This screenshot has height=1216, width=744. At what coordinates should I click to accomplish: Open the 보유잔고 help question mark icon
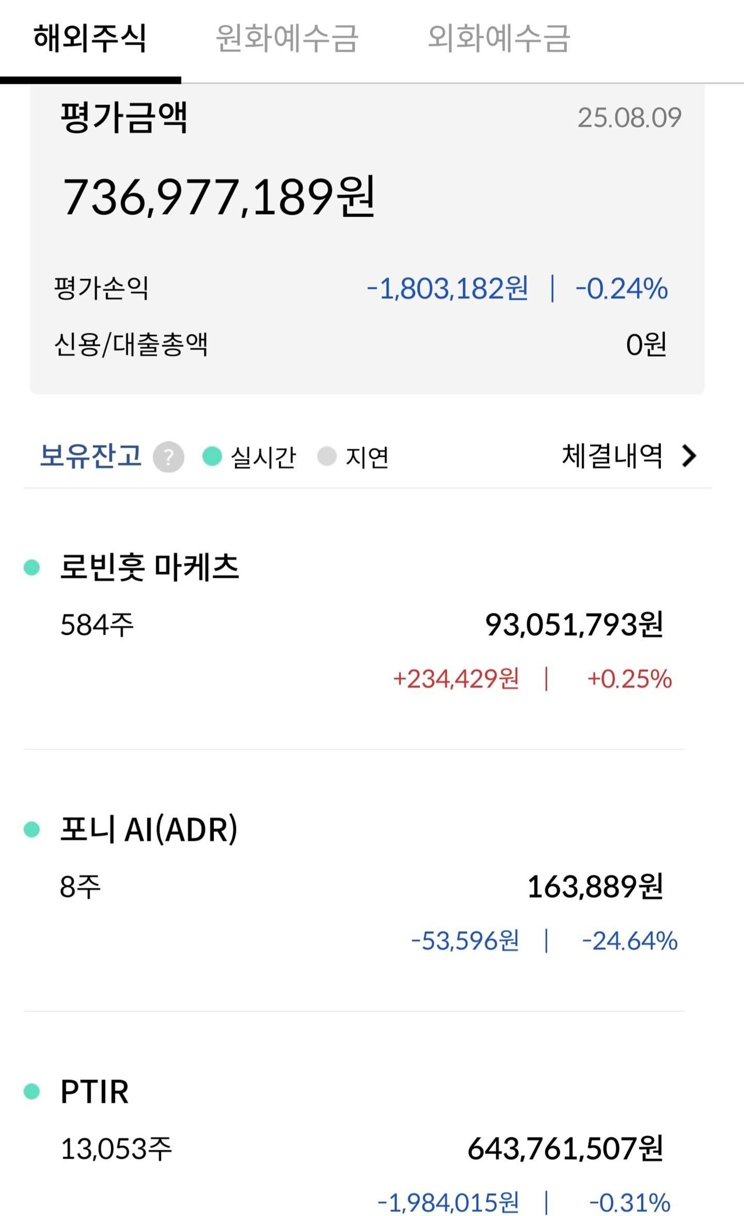point(167,457)
